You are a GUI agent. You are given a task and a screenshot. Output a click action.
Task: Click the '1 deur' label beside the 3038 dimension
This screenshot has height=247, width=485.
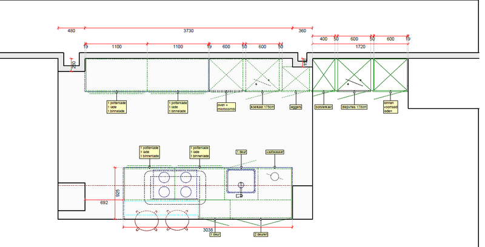point(215,234)
